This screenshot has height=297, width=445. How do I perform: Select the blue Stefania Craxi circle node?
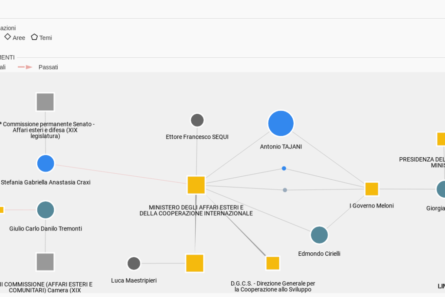tap(46, 164)
